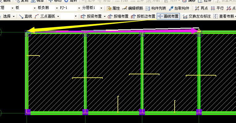
Task: Select the 两点 two-point axis tool
Action: point(201,8)
